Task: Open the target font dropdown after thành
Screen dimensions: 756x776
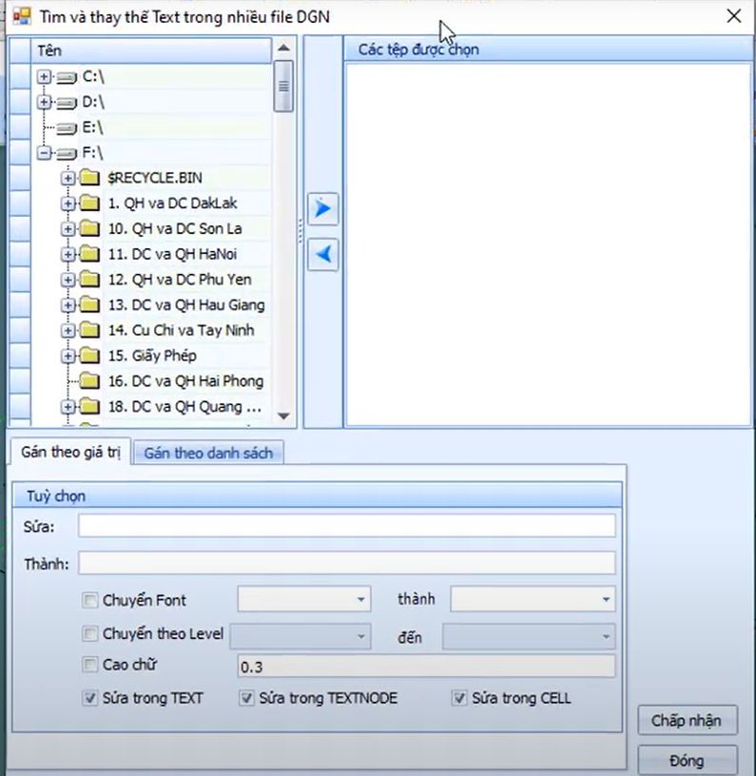Action: [x=606, y=599]
